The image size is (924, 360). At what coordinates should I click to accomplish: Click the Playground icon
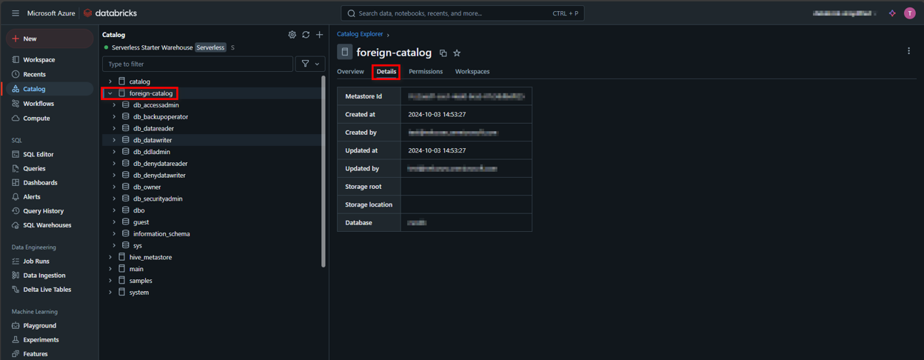16,325
